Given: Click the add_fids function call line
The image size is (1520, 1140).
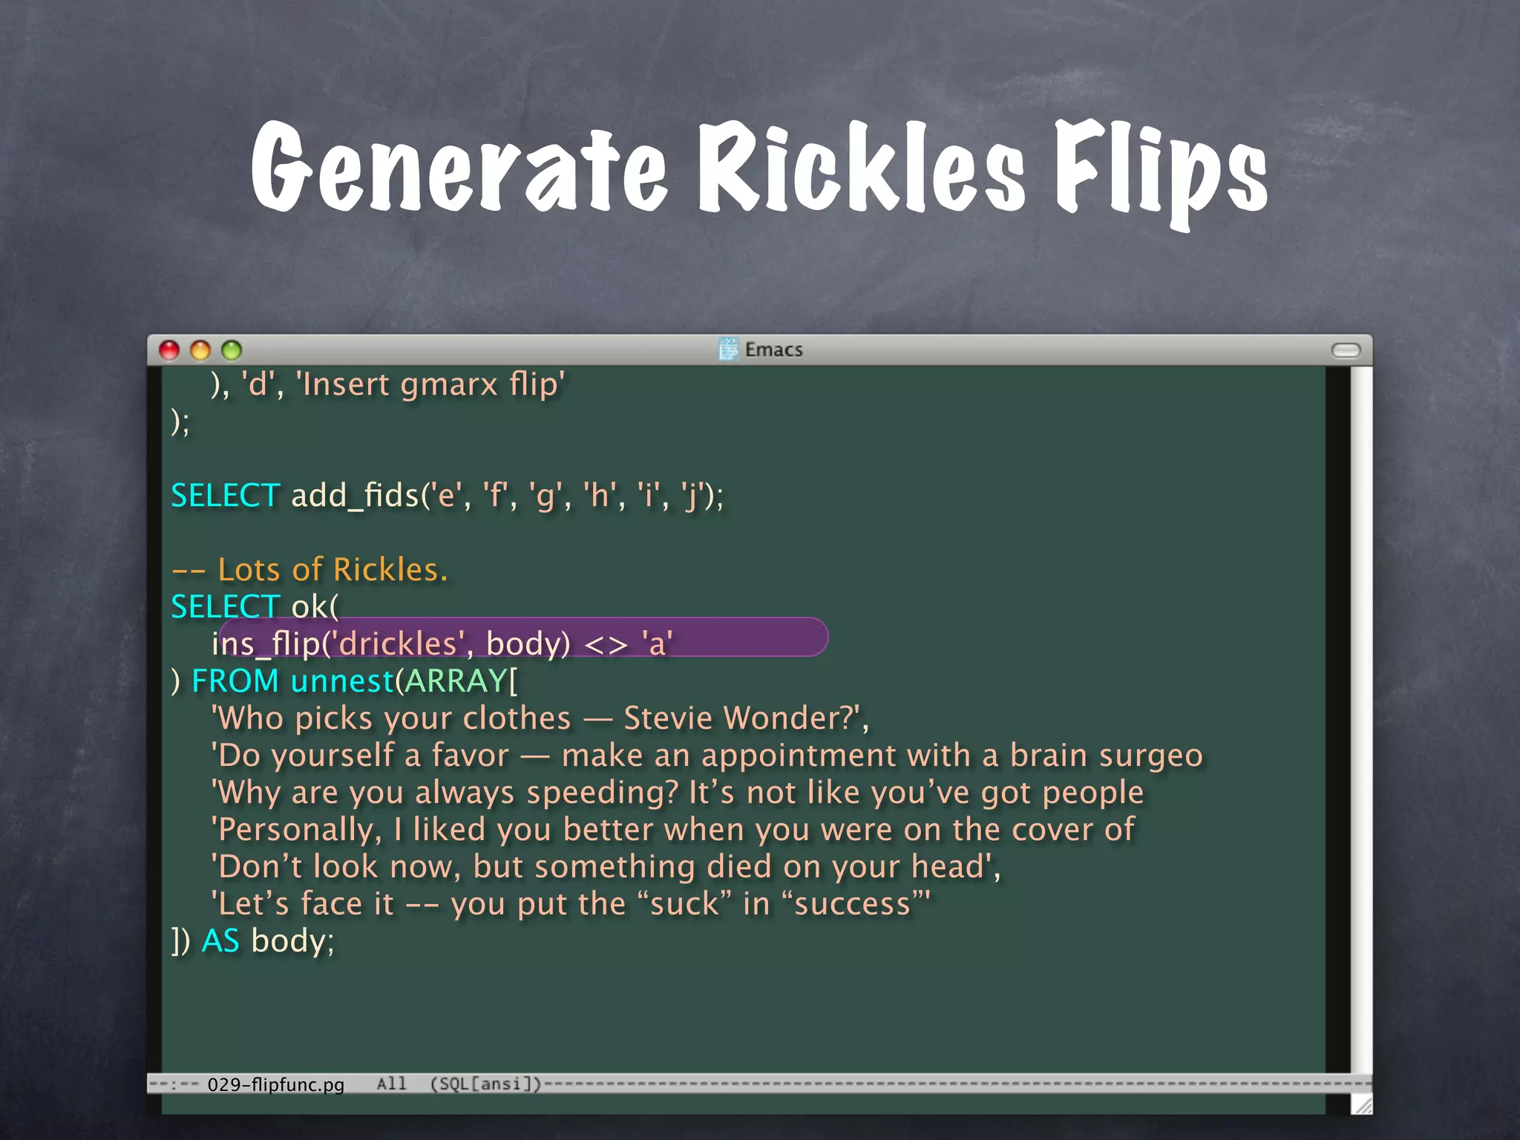Looking at the screenshot, I should point(447,495).
